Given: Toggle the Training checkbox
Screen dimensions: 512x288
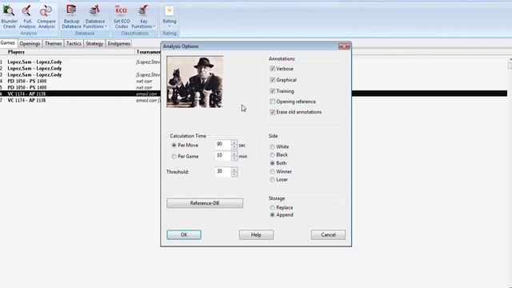Looking at the screenshot, I should coord(272,91).
